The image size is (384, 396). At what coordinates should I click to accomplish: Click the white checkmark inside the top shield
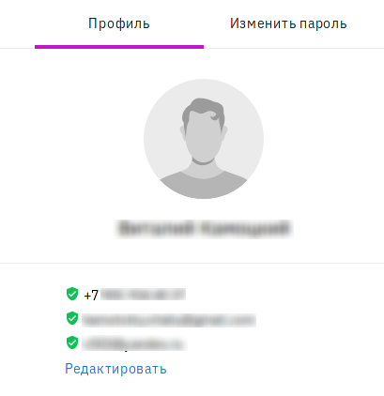click(x=72, y=294)
